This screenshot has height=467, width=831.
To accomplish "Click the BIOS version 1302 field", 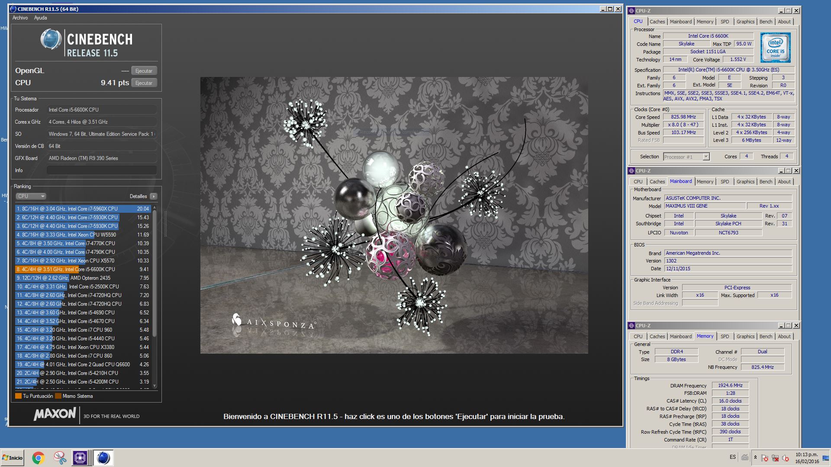I will [x=728, y=261].
